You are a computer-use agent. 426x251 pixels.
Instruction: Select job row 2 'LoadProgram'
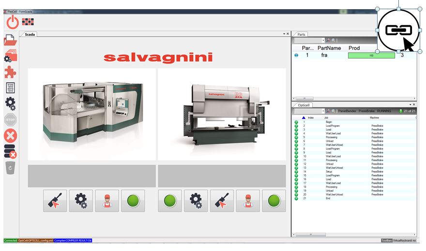pos(354,126)
